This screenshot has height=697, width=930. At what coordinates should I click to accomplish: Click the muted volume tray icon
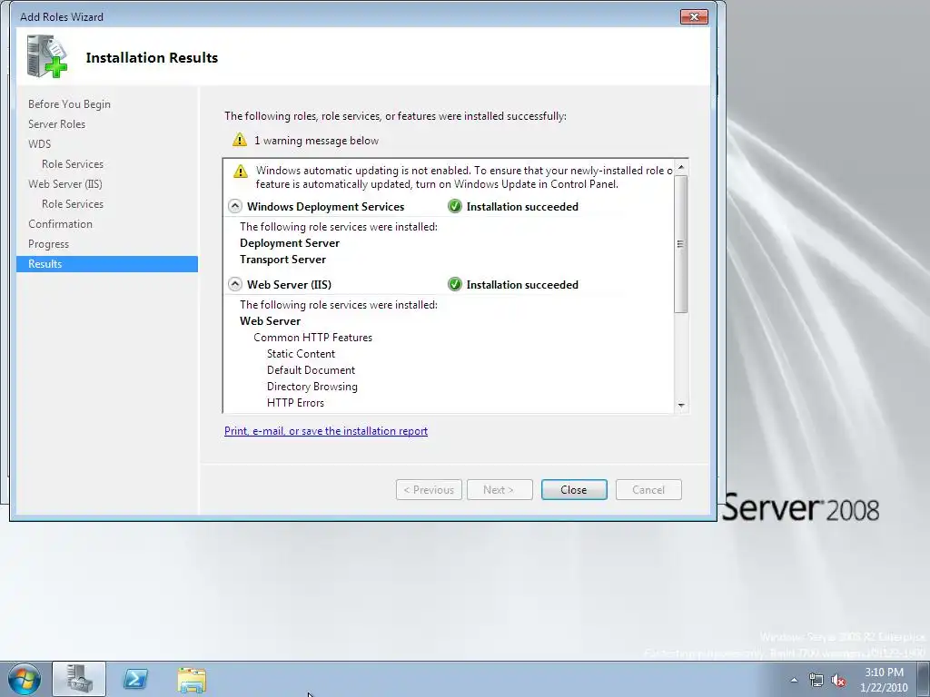[x=838, y=681]
